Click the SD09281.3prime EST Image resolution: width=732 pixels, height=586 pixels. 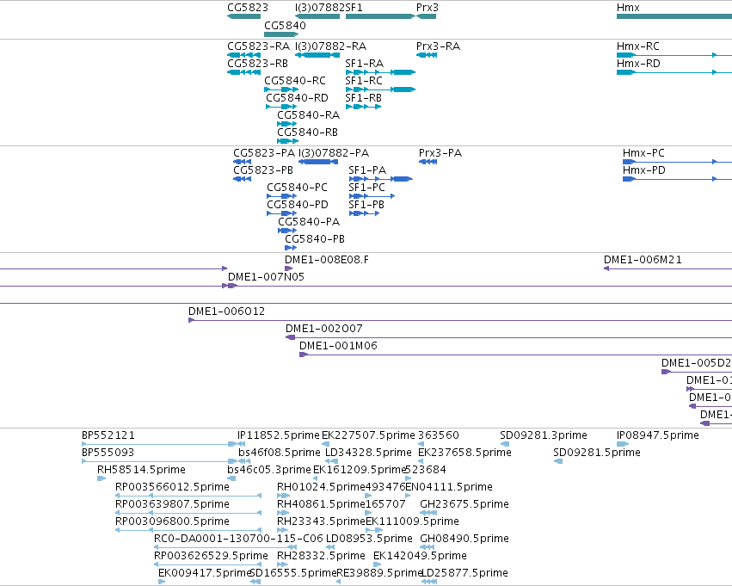click(505, 444)
